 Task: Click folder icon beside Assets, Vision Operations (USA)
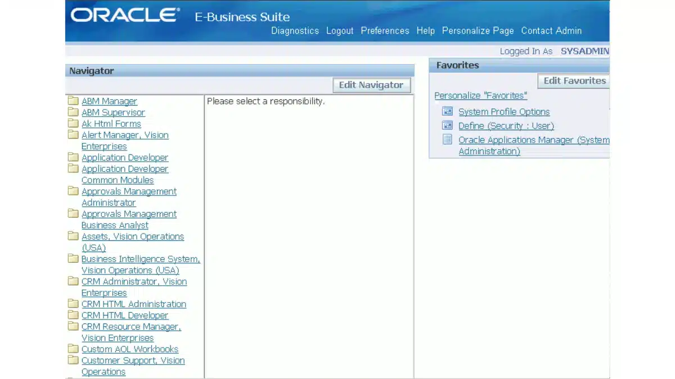pyautogui.click(x=73, y=236)
